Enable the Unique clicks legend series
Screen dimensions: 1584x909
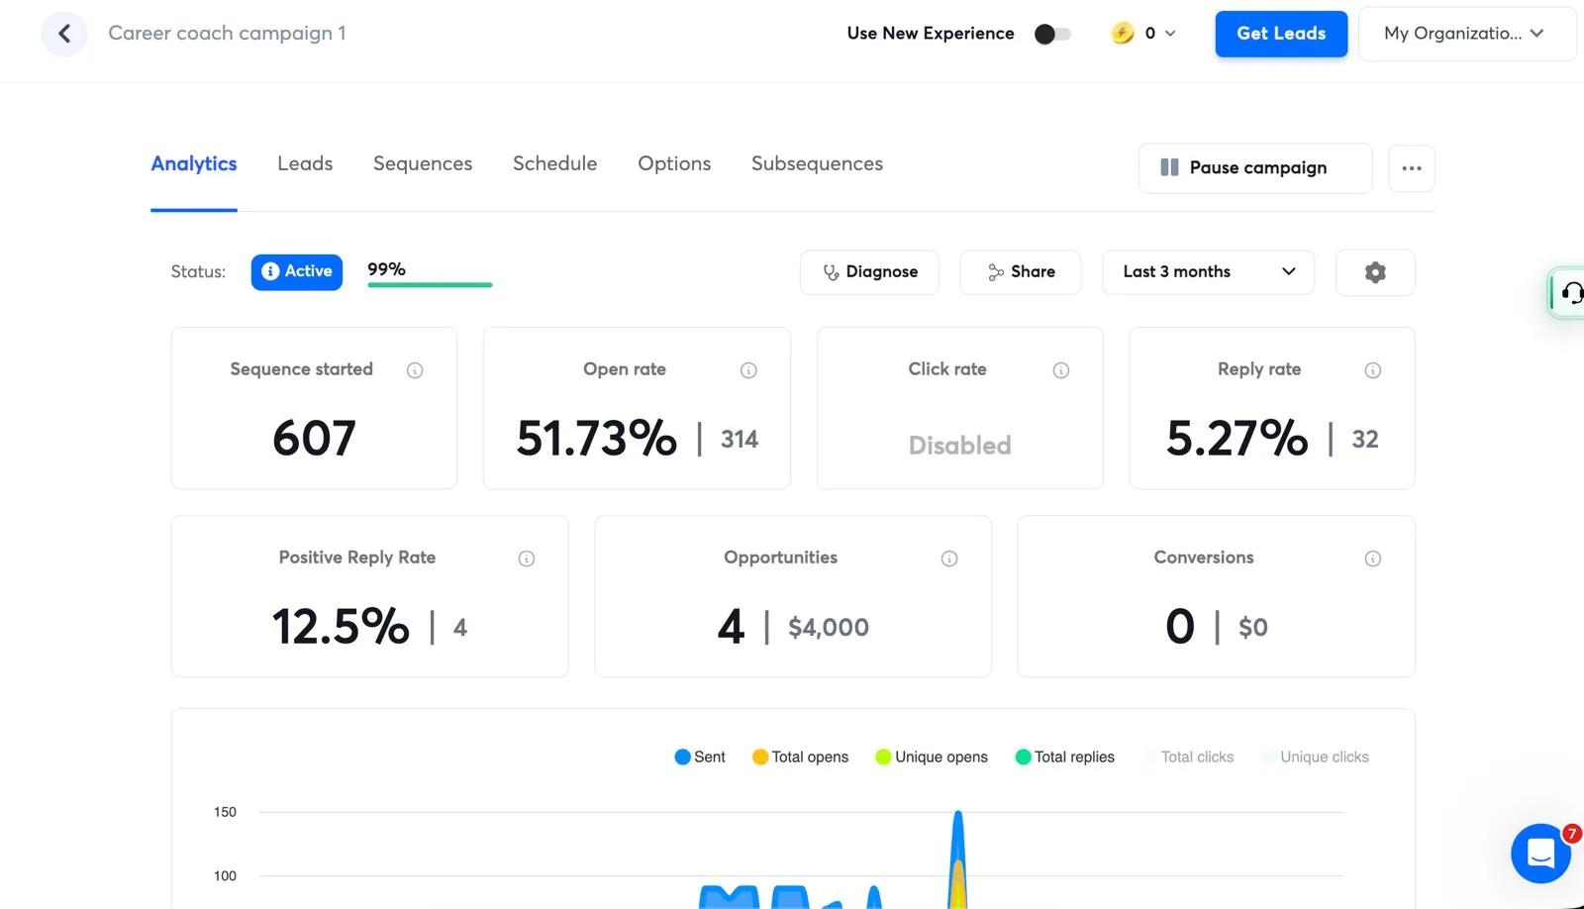click(1316, 757)
